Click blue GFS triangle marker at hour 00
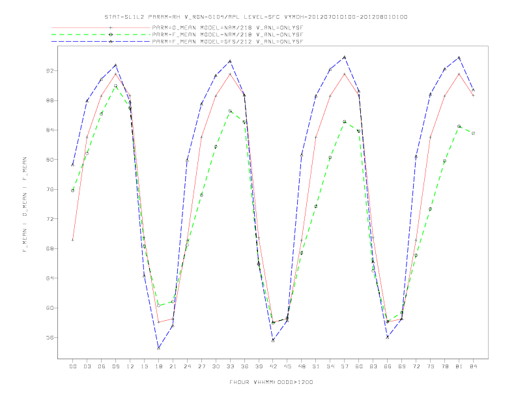This screenshot has height=399, width=516. (x=73, y=164)
